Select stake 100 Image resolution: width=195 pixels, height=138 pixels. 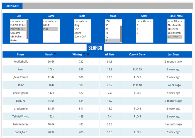113,21
